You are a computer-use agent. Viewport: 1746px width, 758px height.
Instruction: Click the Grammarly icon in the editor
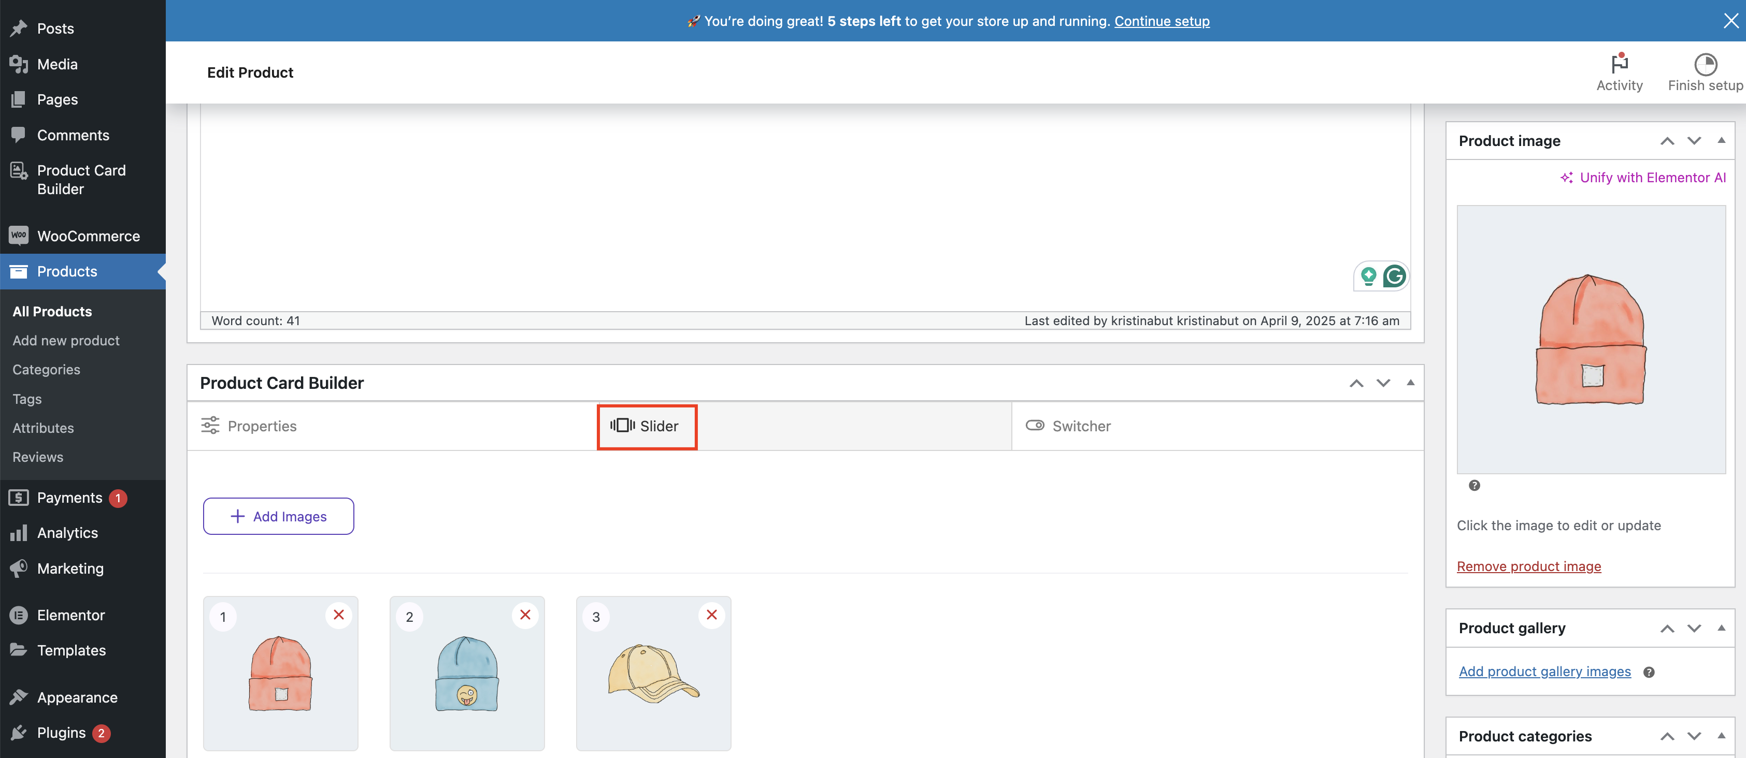click(x=1394, y=275)
